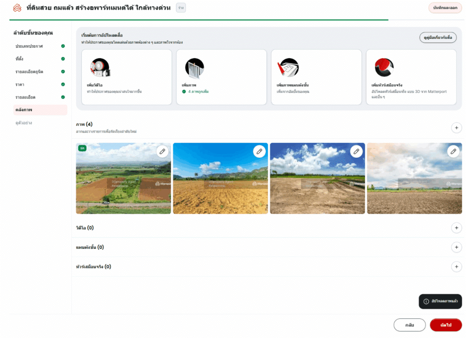This screenshot has height=338, width=466.
Task: Click the pencil edit icon on first photo
Action: coord(162,151)
